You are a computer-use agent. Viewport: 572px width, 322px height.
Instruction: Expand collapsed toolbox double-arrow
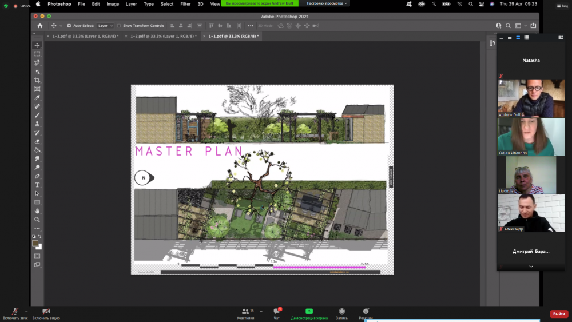coord(34,34)
